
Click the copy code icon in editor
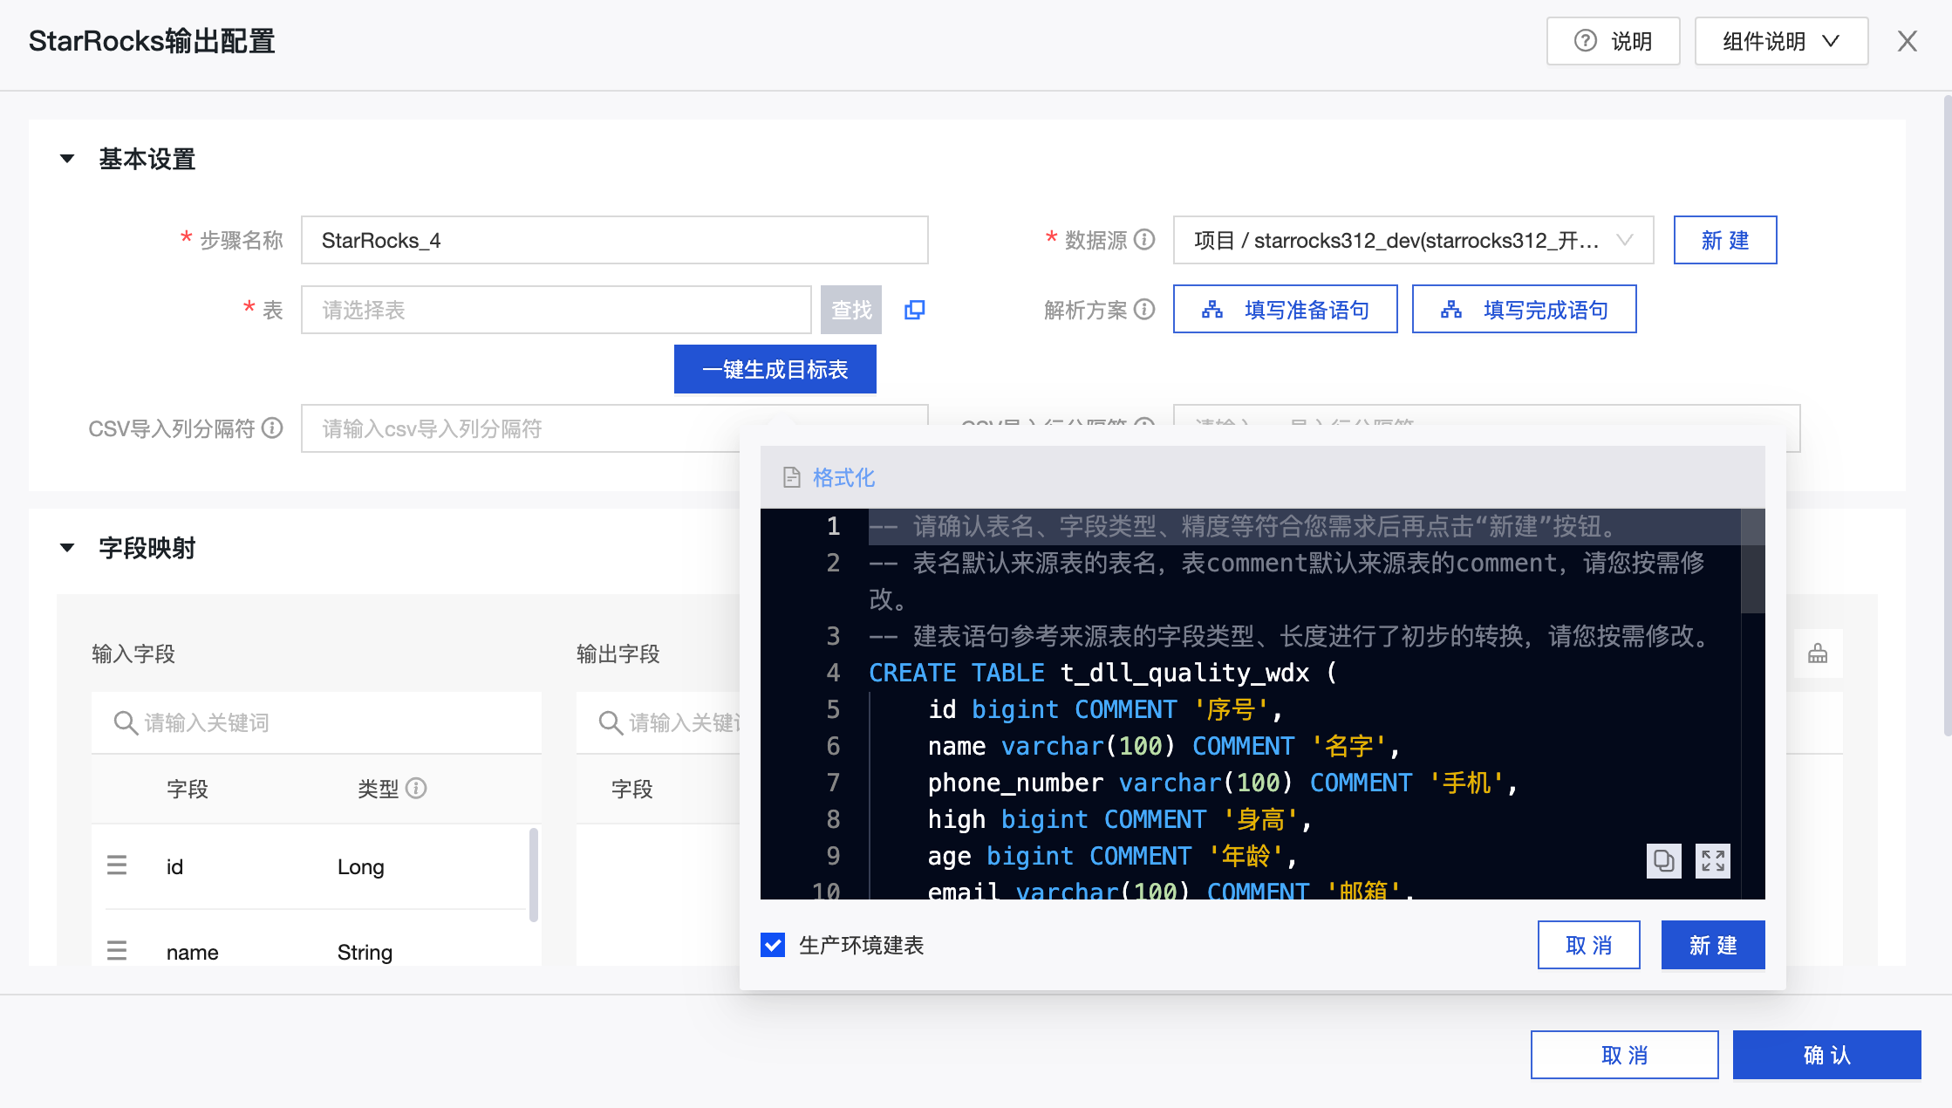1663,861
